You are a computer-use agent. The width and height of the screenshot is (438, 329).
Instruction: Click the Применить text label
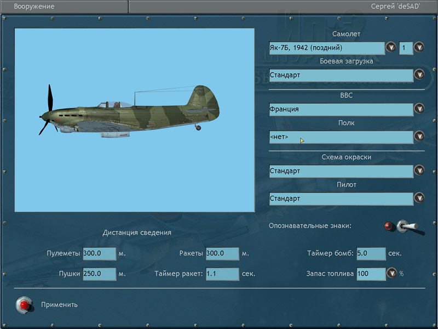(x=59, y=305)
